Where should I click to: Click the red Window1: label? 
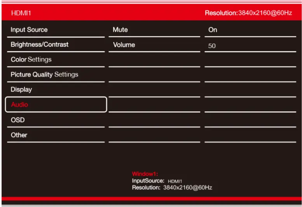click(145, 174)
